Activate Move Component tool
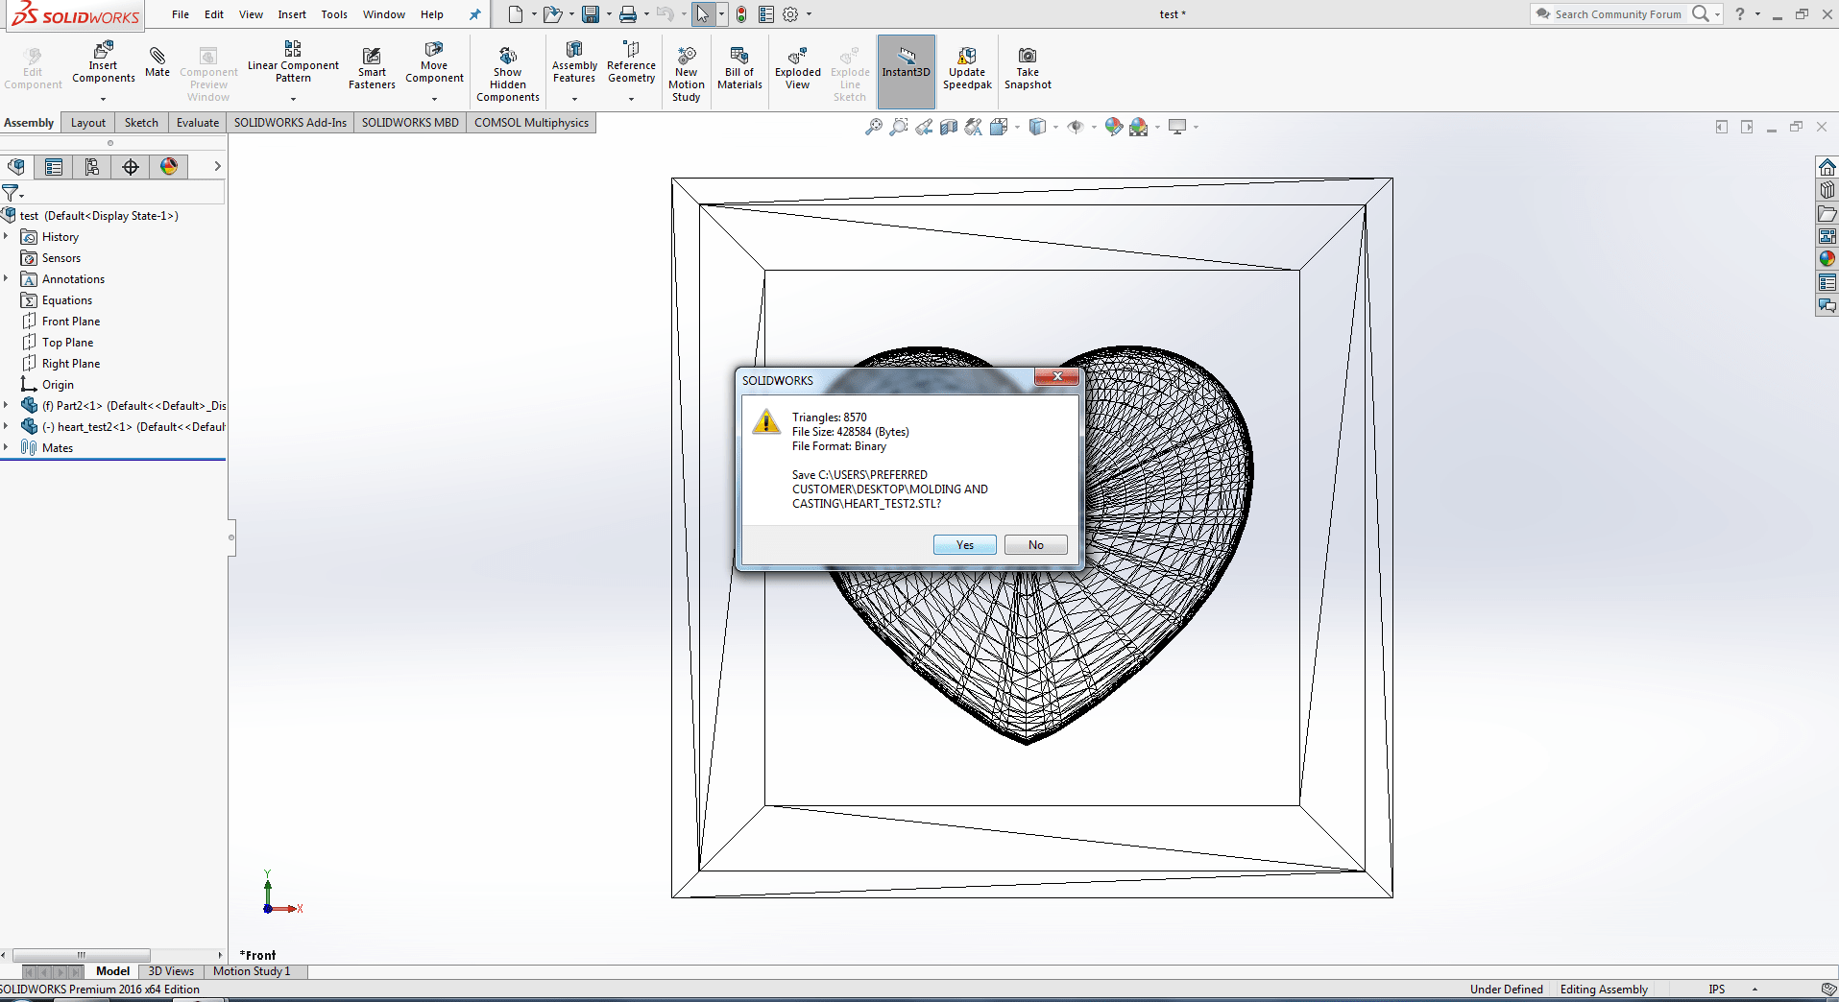The height and width of the screenshot is (1002, 1839). pyautogui.click(x=434, y=61)
